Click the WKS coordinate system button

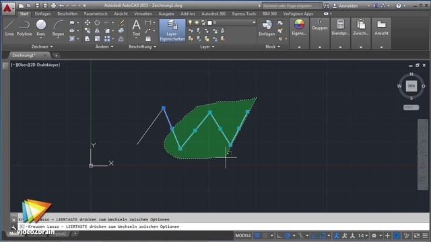pos(411,108)
